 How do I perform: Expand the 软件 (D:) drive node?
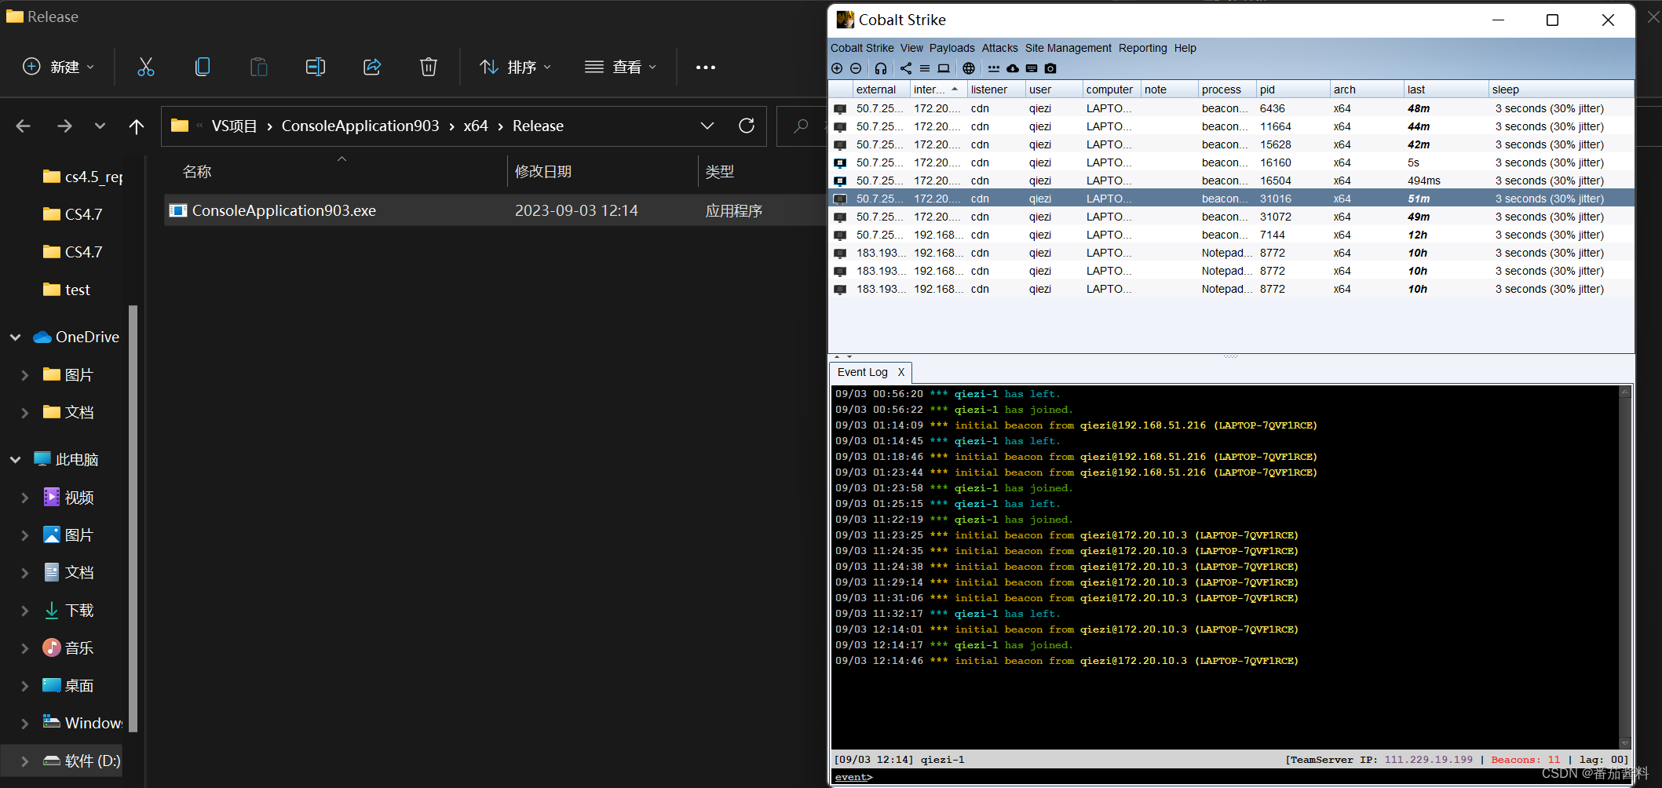click(24, 761)
